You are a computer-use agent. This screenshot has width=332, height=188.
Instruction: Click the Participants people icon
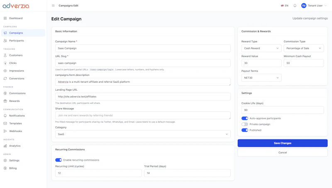(5, 41)
